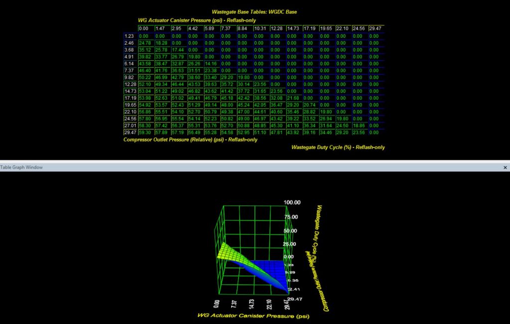
Task: Click the Wastegate Base Tables: WGDC Base title
Action: coord(254,11)
